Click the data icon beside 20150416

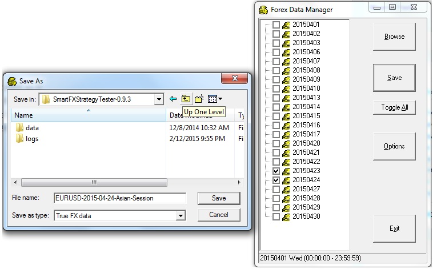[286, 125]
